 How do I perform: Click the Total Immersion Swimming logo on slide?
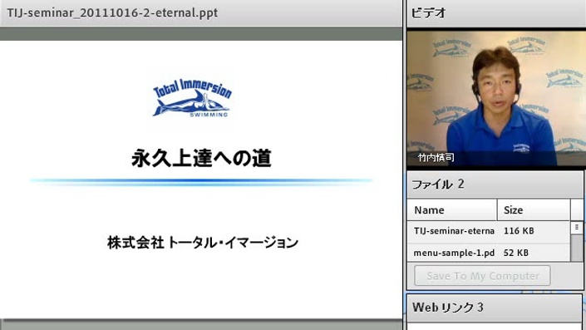(x=192, y=98)
